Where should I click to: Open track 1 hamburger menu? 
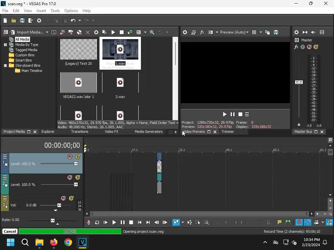click(5, 157)
